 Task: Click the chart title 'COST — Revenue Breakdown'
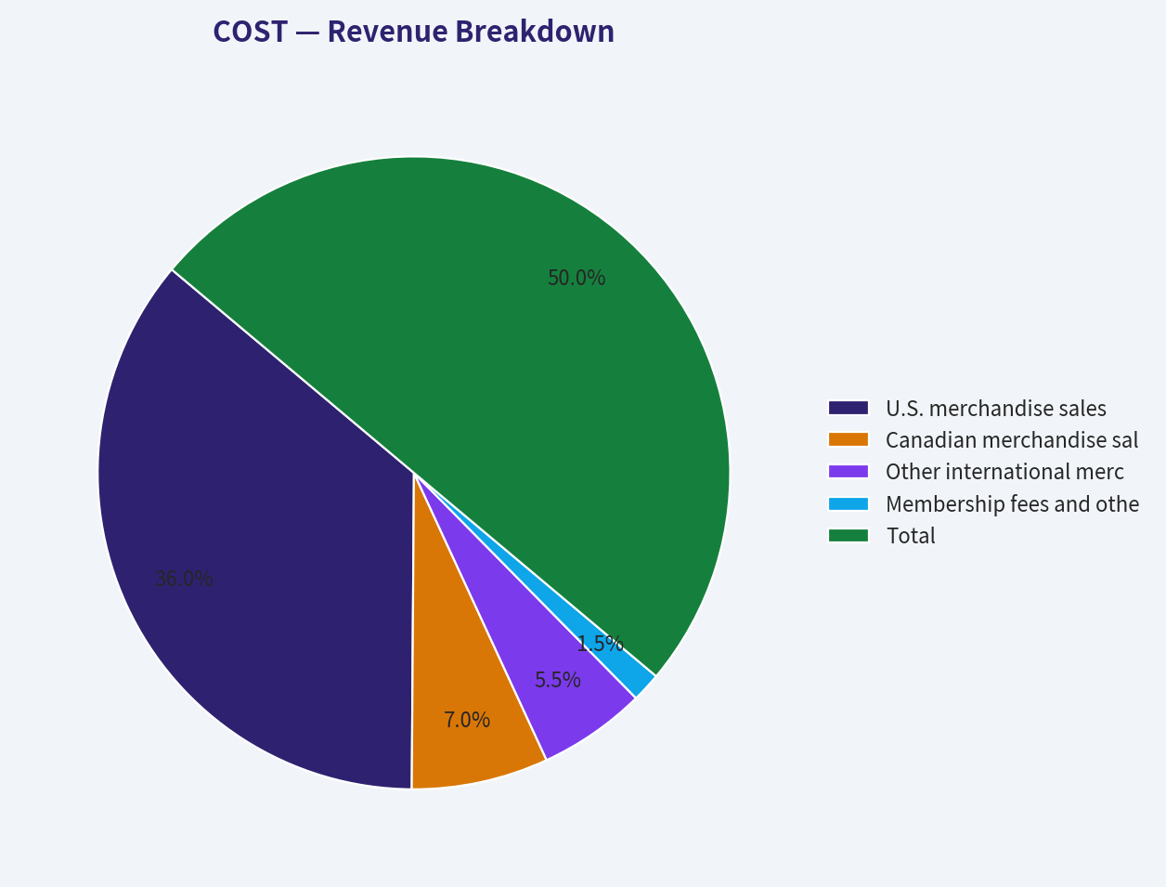point(414,32)
